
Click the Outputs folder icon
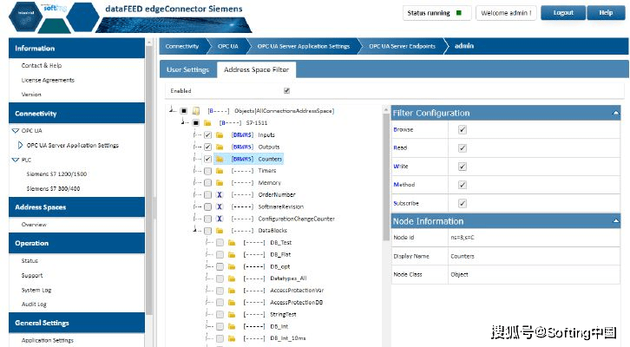pos(220,147)
